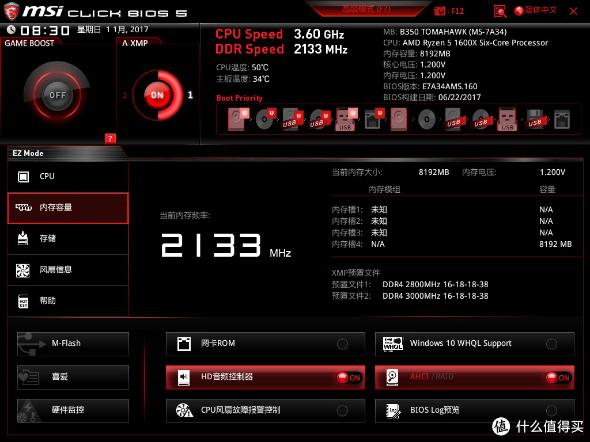
Task: Open the 喜爱 favorites button
Action: coord(73,378)
